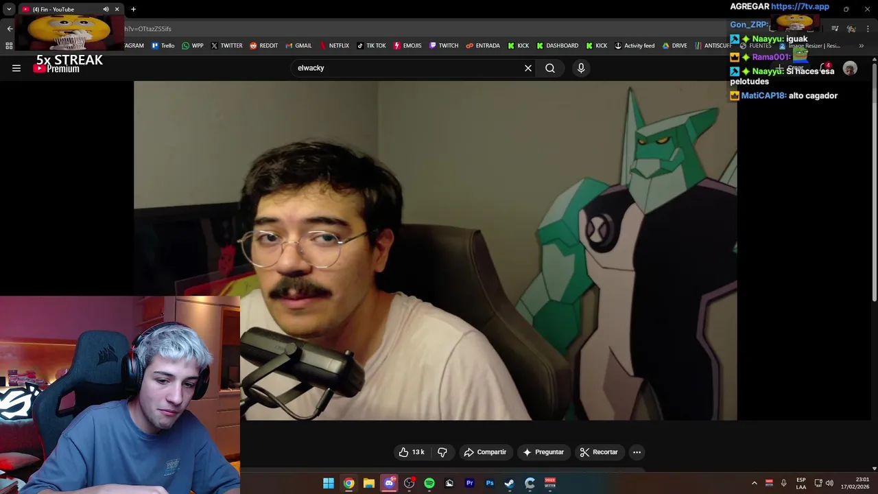Open a new browser tab with plus
This screenshot has width=878, height=494.
133,10
